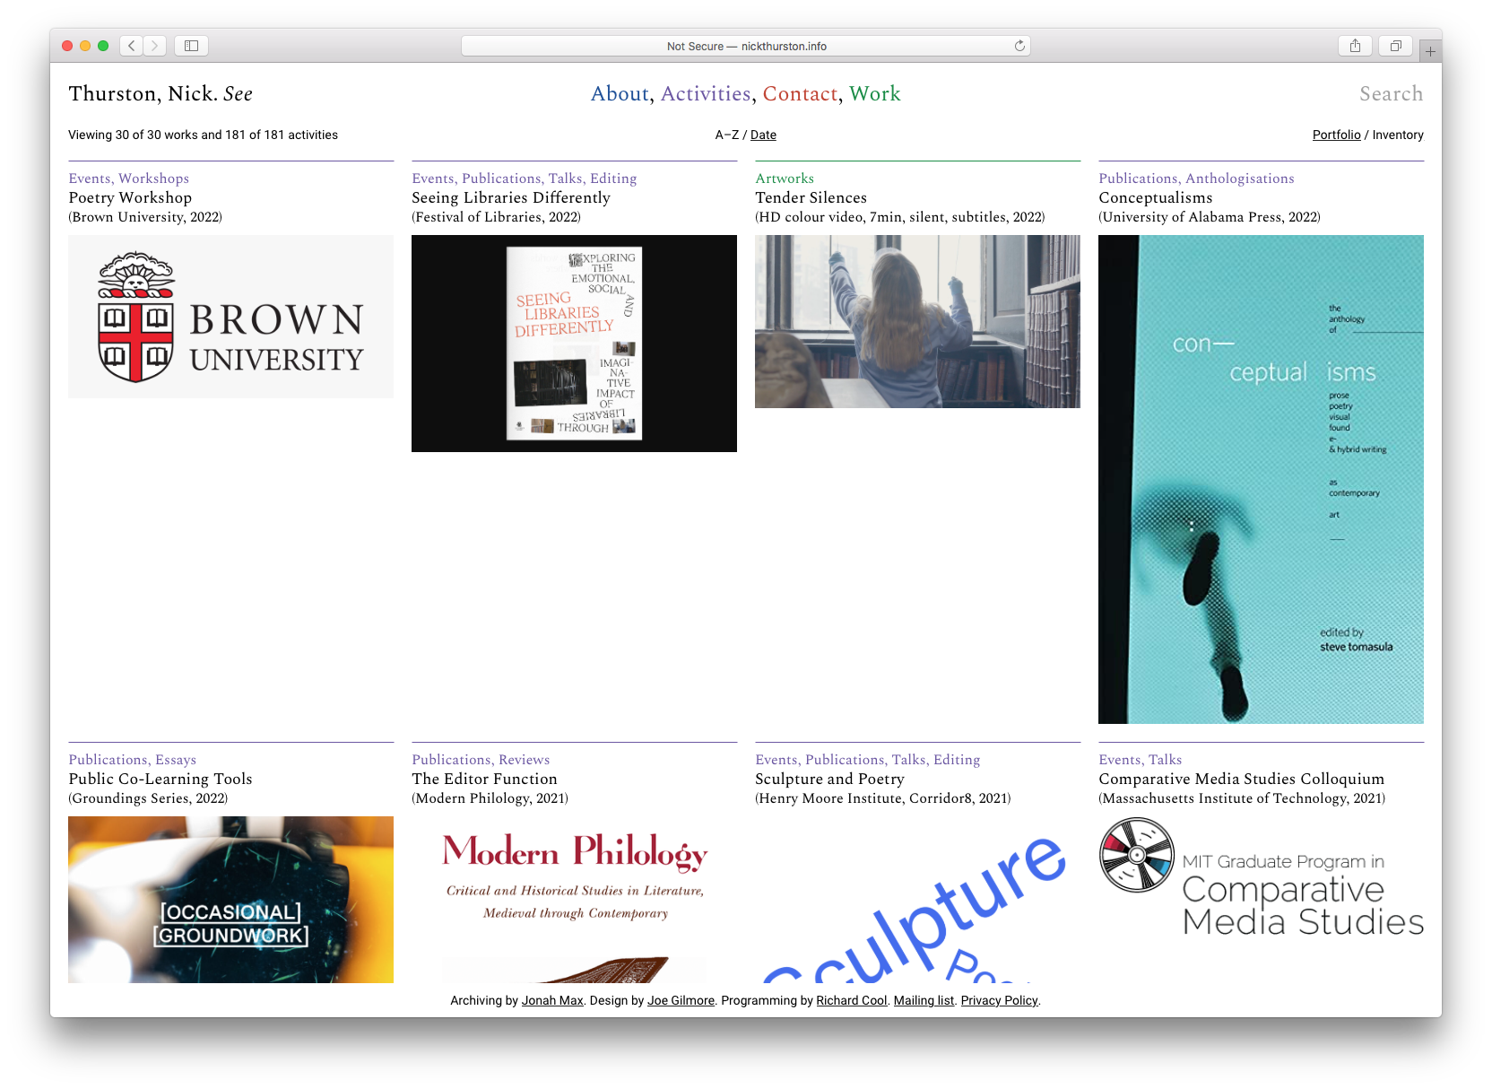Open the Privacy Policy link
1492x1089 pixels.
[x=998, y=1000]
